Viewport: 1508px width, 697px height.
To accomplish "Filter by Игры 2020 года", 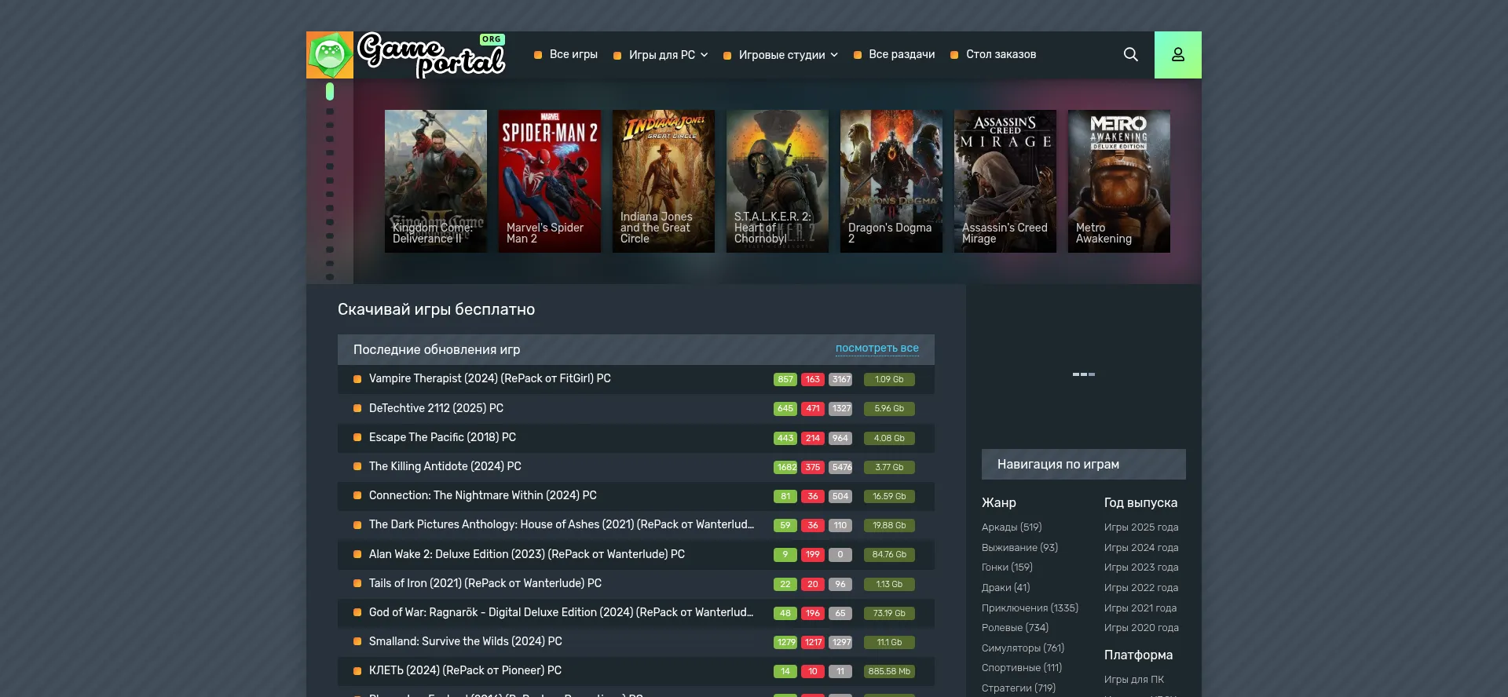I will (x=1141, y=627).
